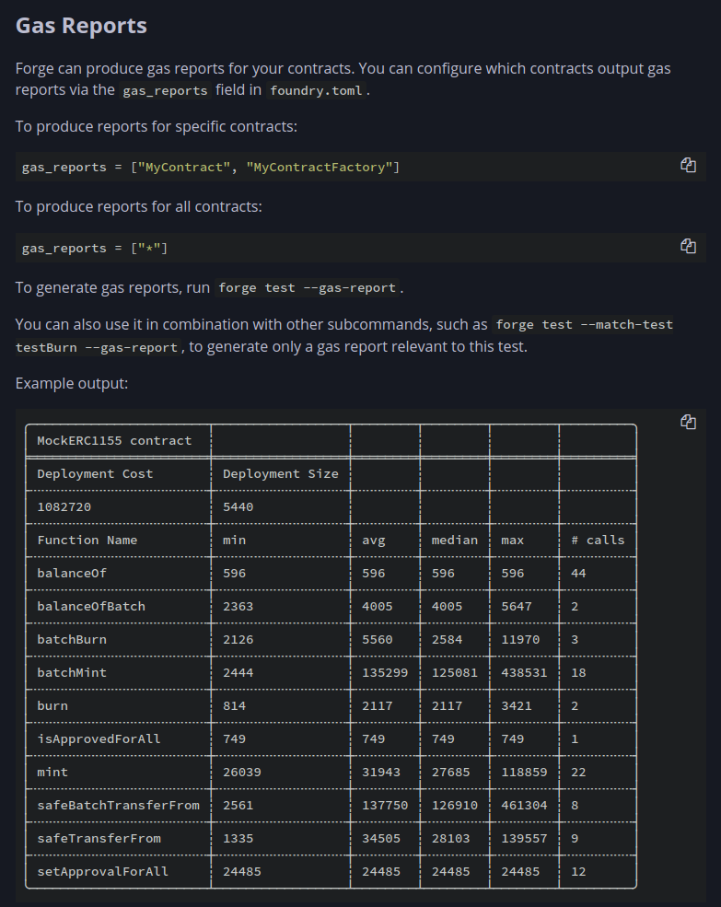Click safeTransferFrom median value 28103
Image resolution: width=721 pixels, height=907 pixels.
coord(451,839)
